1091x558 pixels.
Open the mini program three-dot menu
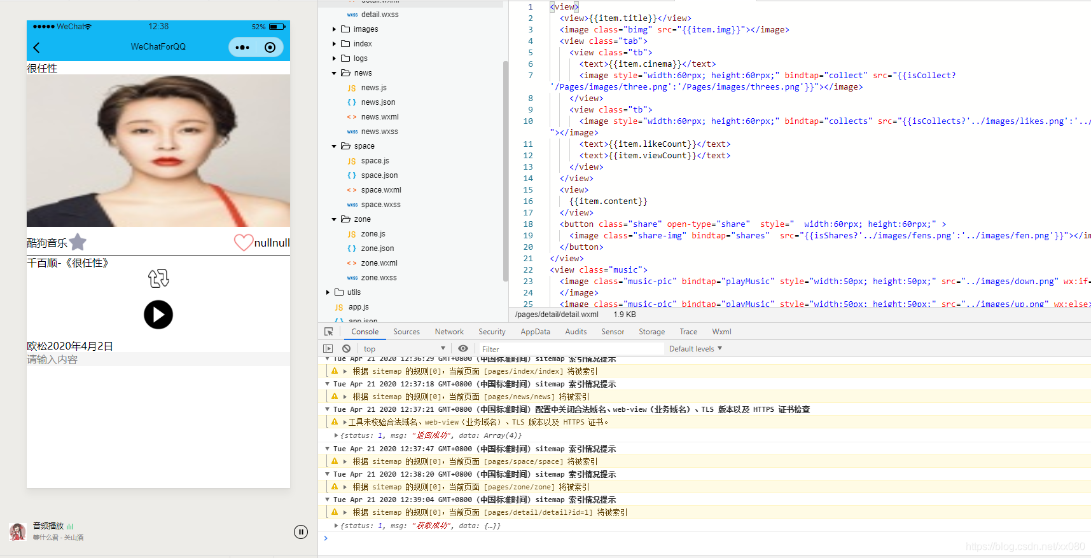pyautogui.click(x=242, y=47)
